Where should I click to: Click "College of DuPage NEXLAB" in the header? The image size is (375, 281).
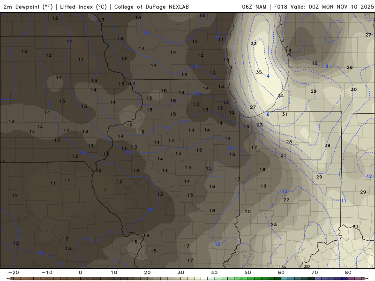(x=151, y=7)
